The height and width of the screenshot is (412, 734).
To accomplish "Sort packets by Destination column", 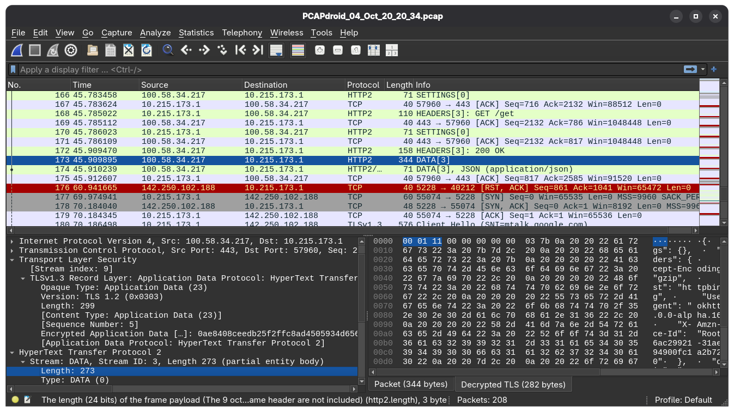I will (293, 85).
